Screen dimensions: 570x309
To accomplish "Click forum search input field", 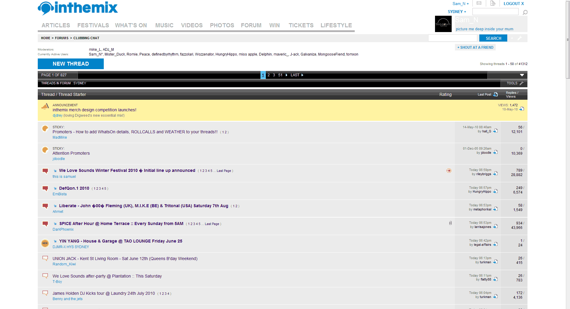I will tap(452, 38).
